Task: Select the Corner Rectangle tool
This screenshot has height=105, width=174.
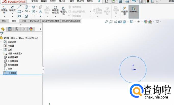Action: [19, 12]
